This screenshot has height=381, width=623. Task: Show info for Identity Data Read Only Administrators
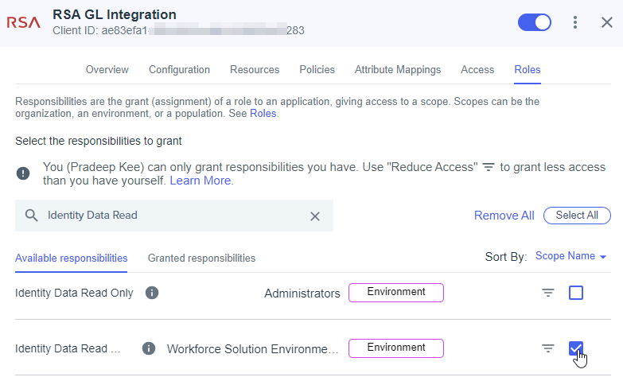(152, 293)
